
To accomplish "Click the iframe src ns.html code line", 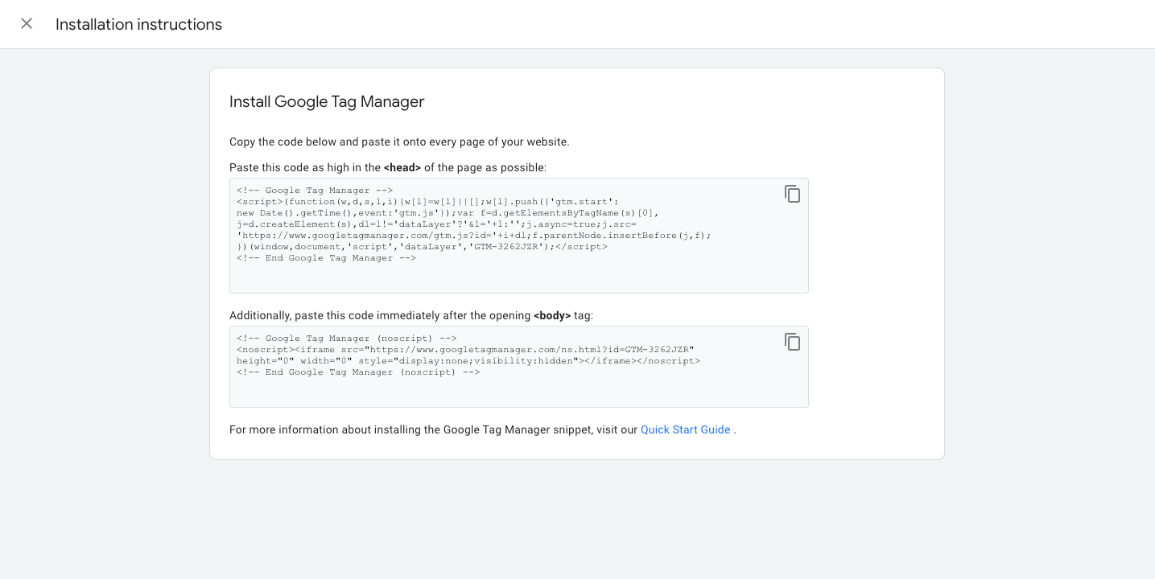I will (464, 350).
